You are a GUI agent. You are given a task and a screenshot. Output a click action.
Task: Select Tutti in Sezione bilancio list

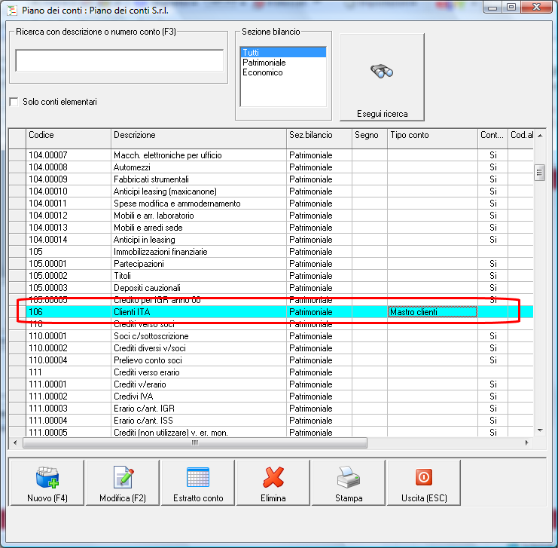tap(283, 52)
